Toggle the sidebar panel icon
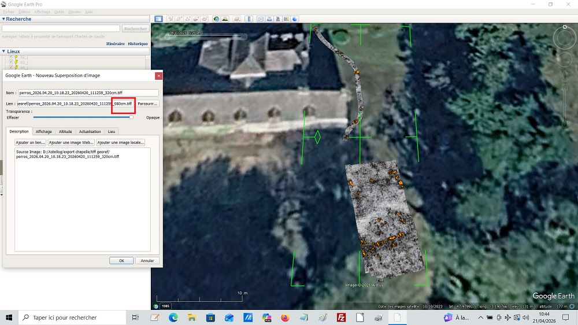Viewport: 578px width, 325px height. tap(159, 19)
